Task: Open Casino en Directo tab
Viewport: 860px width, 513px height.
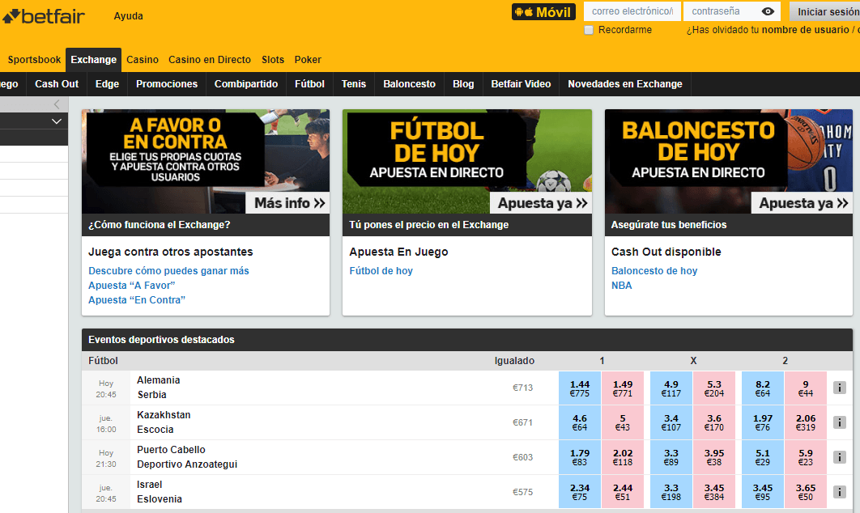Action: click(210, 60)
